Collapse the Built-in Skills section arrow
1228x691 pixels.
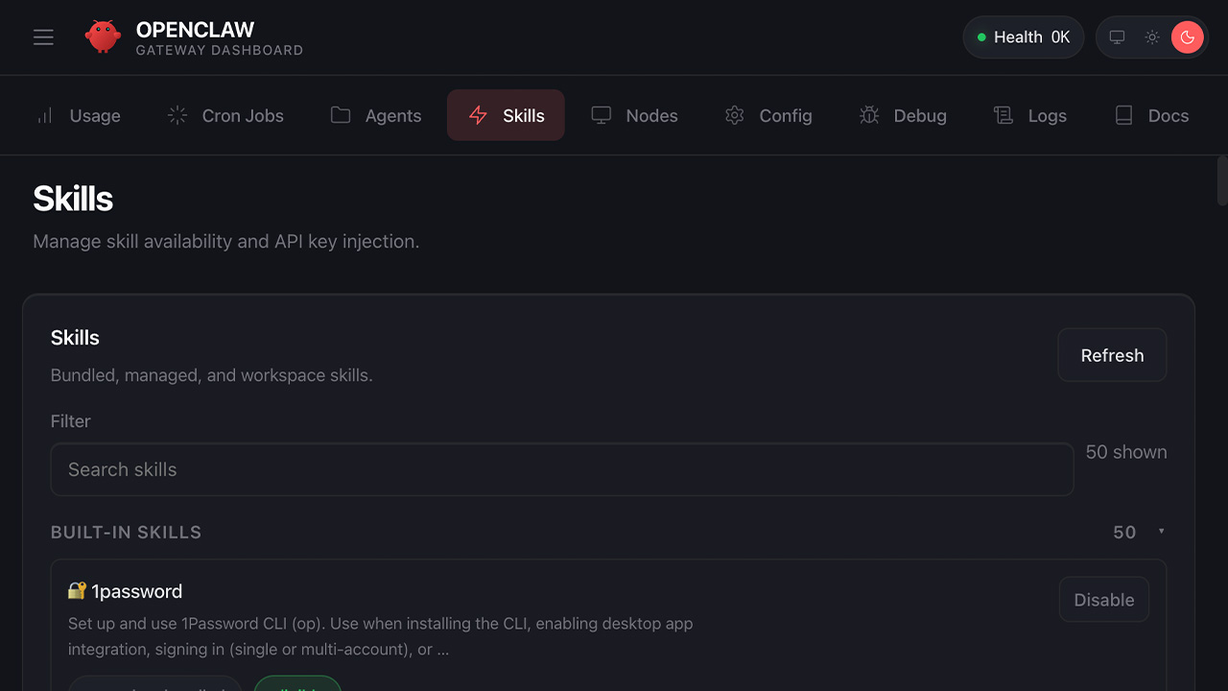click(1161, 532)
